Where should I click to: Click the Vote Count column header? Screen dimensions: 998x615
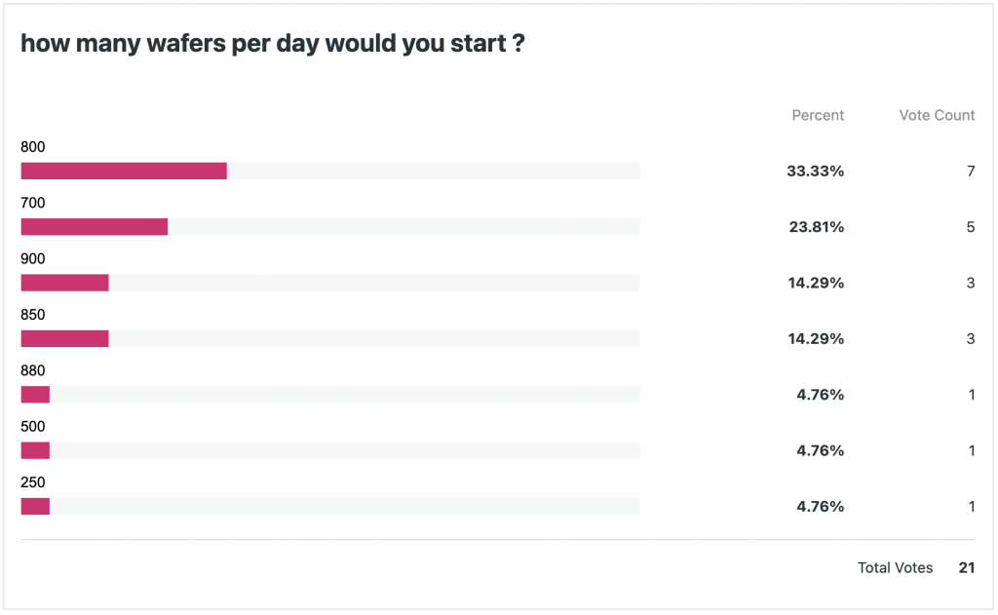point(937,115)
